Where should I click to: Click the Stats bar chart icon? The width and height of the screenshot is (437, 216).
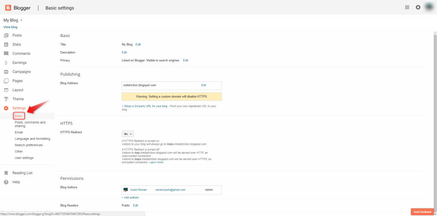[x=6, y=45]
